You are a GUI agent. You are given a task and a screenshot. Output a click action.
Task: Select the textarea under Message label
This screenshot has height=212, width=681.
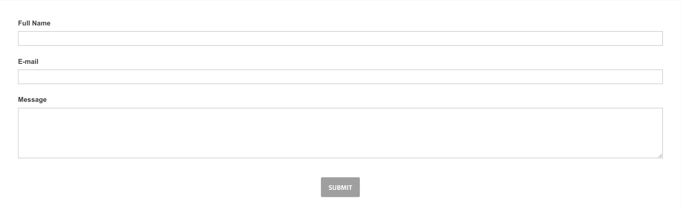point(340,133)
